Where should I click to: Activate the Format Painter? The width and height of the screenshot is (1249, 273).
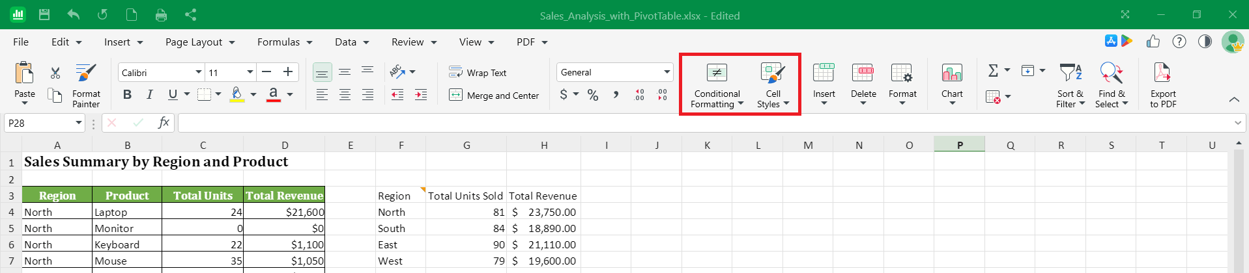click(x=86, y=86)
